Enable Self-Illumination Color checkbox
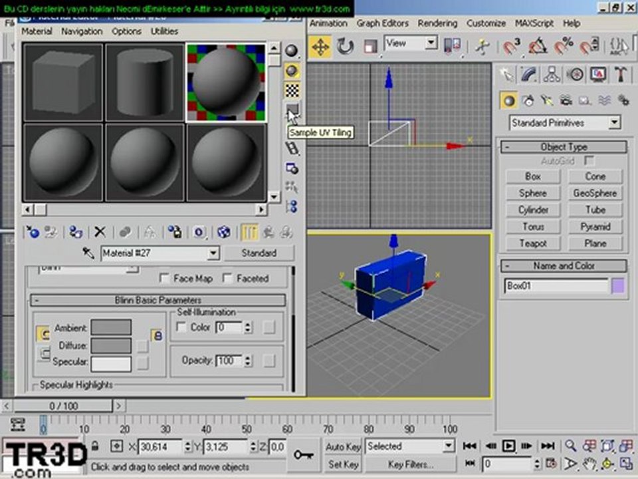The image size is (638, 479). point(181,327)
